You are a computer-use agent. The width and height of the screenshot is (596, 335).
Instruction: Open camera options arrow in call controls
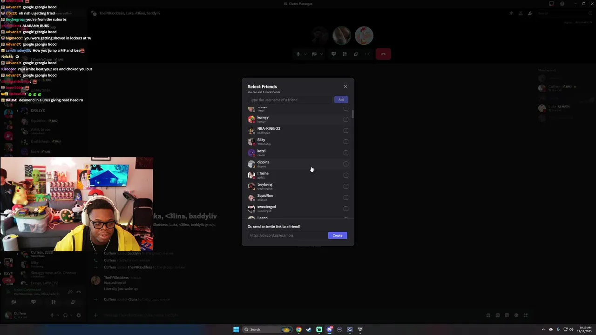321,54
